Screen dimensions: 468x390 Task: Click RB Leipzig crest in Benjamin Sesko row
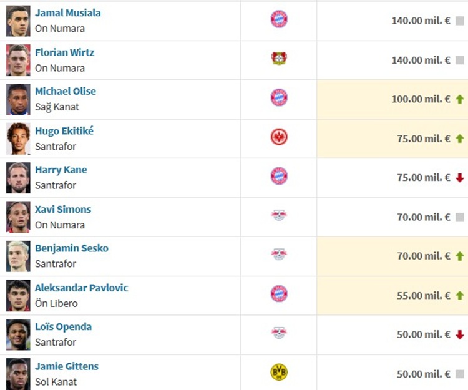coord(279,254)
